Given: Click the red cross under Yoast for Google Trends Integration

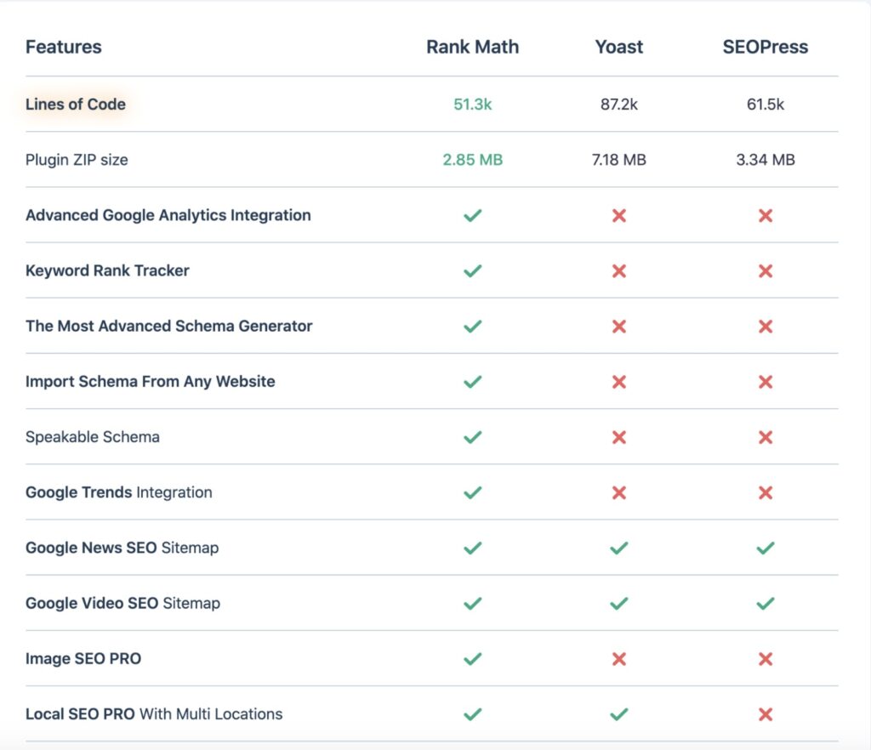Looking at the screenshot, I should [x=619, y=492].
